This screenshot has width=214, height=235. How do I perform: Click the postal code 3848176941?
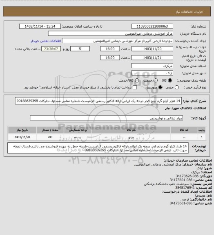(x=185, y=188)
